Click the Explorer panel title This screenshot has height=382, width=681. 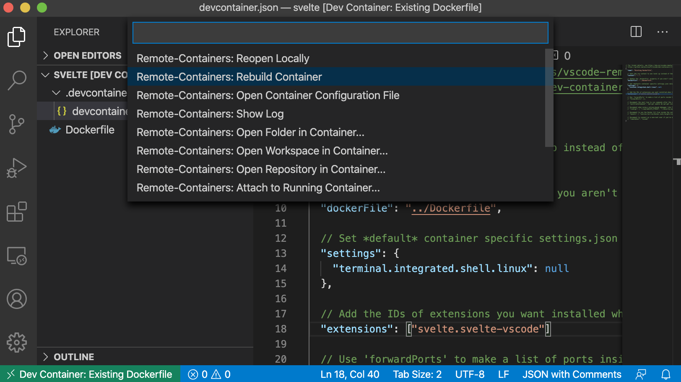tap(76, 32)
